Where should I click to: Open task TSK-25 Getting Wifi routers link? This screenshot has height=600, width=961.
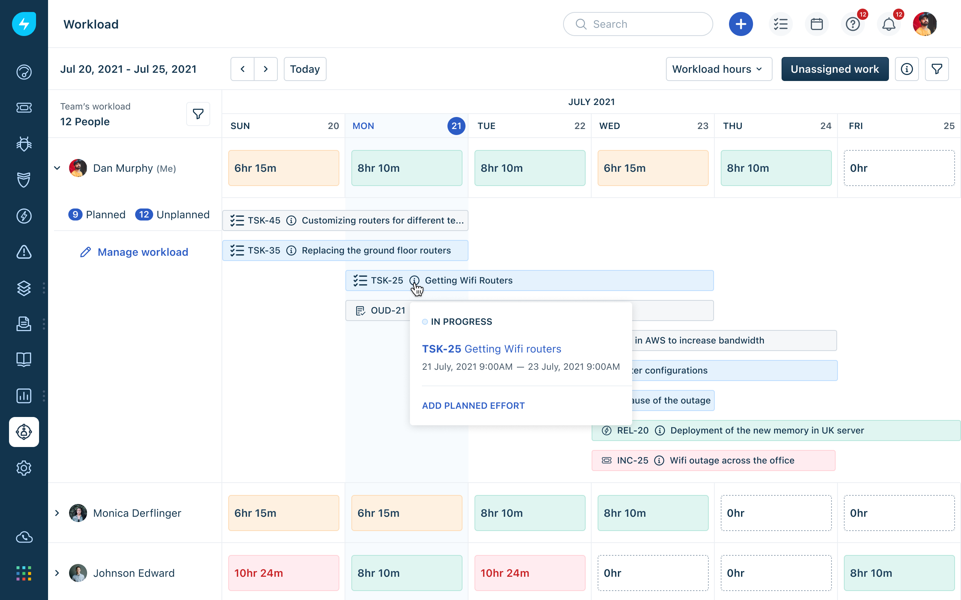pyautogui.click(x=492, y=348)
